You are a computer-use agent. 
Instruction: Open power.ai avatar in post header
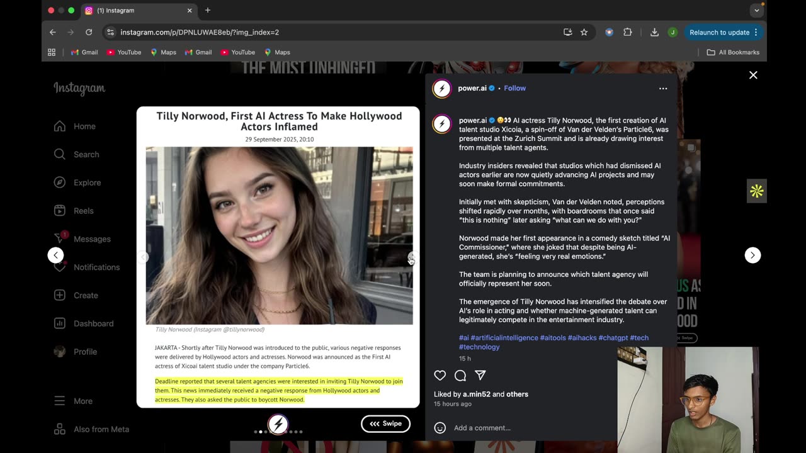coord(442,89)
